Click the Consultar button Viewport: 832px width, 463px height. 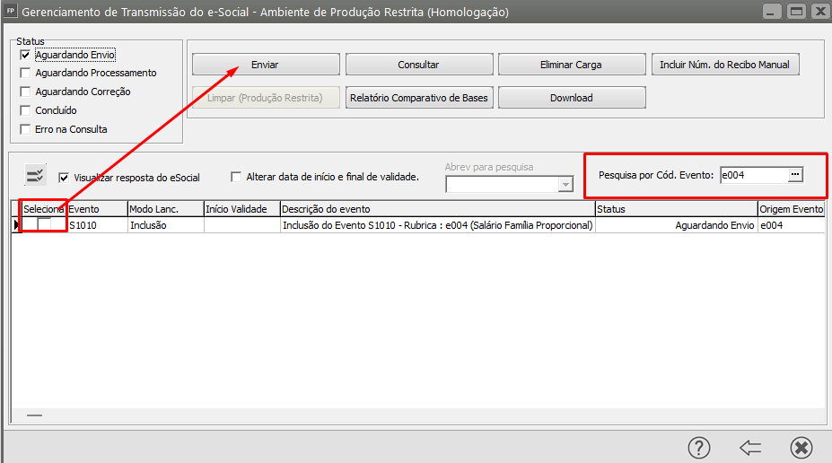click(418, 65)
